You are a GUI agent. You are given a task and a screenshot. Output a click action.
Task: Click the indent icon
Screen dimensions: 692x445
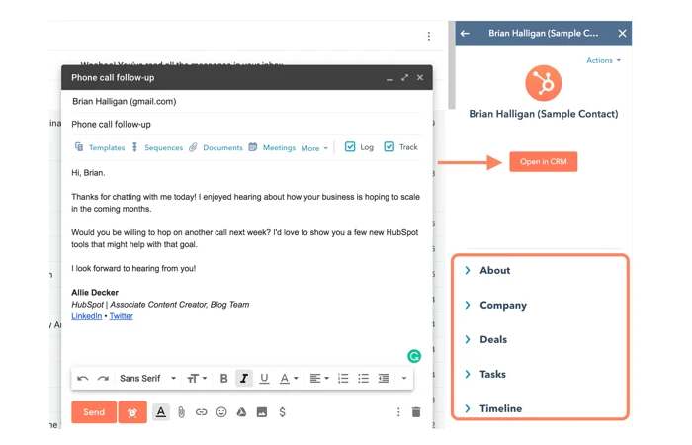[384, 379]
